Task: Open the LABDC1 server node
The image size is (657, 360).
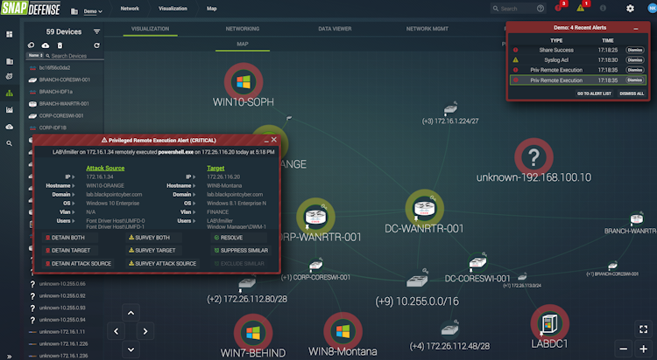Action: (x=550, y=323)
